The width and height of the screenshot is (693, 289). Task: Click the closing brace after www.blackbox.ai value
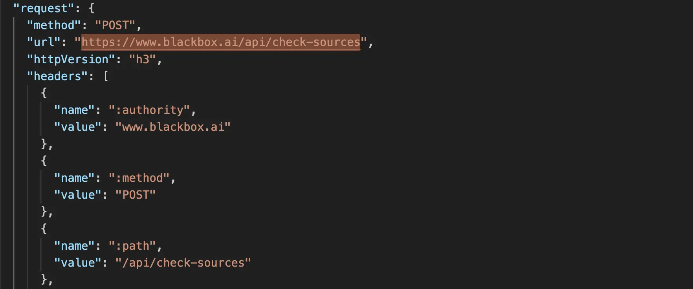44,144
